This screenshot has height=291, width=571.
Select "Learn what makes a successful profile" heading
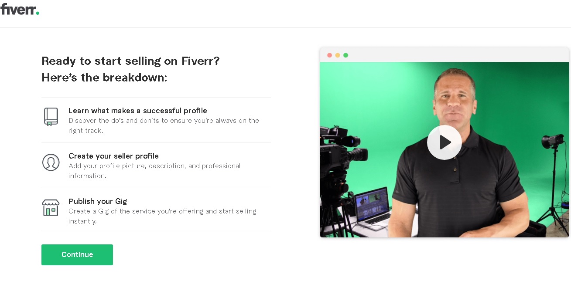pyautogui.click(x=138, y=111)
